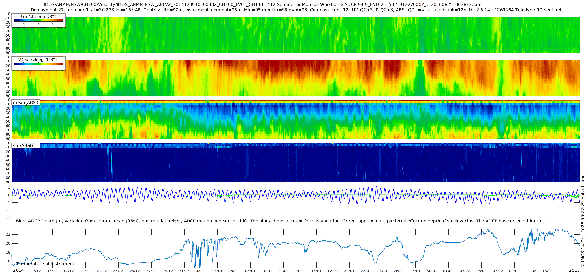
Task: Click the 02/01 date tick label
Action: (x=201, y=271)
